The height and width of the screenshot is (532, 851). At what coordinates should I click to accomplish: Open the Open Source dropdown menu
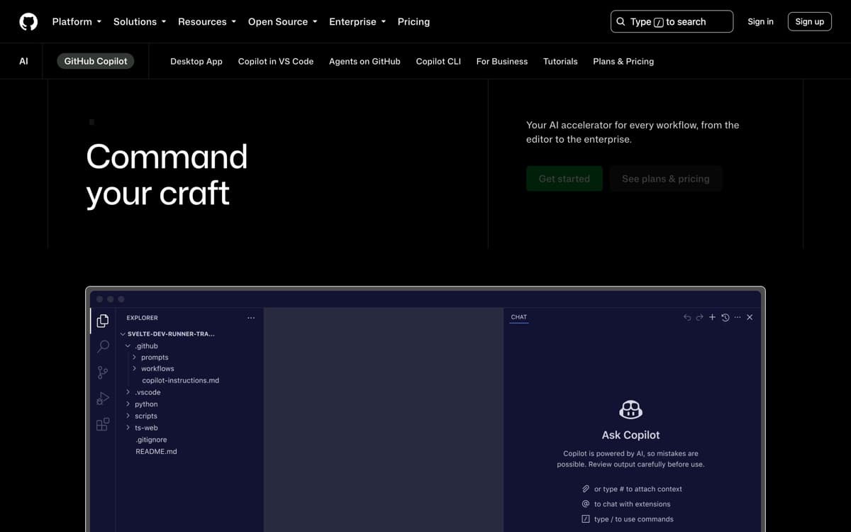pos(283,21)
